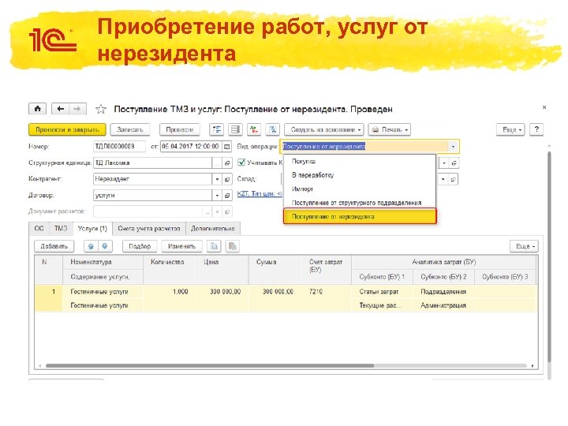Screen dimensions: 568x426
Task: Open the Создать на основании dropdown
Action: pyautogui.click(x=324, y=129)
